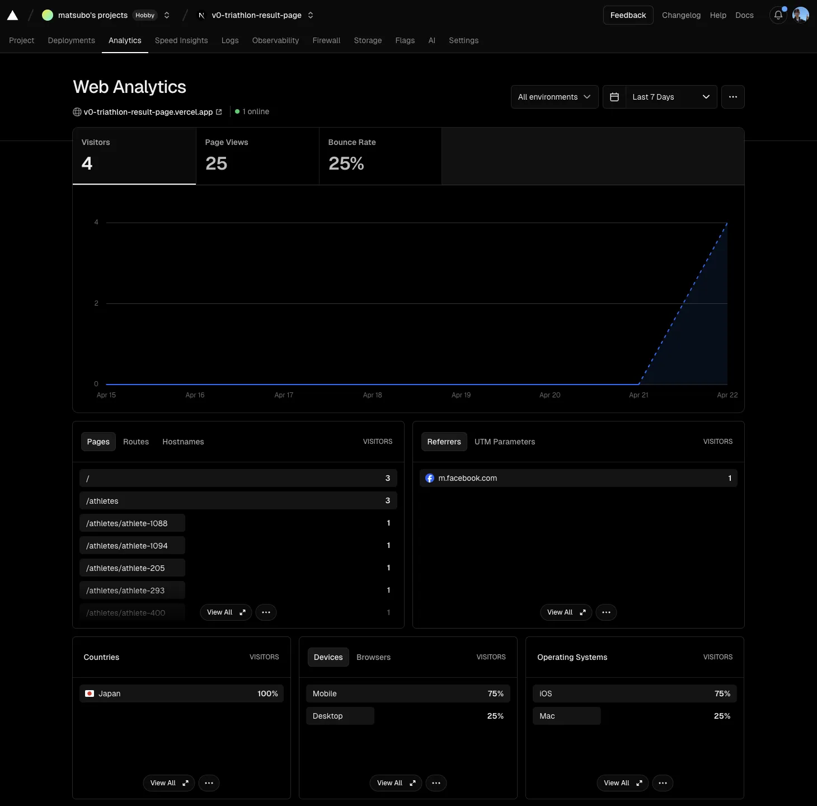
Task: Open the Web Analytics more options menu
Action: (733, 97)
